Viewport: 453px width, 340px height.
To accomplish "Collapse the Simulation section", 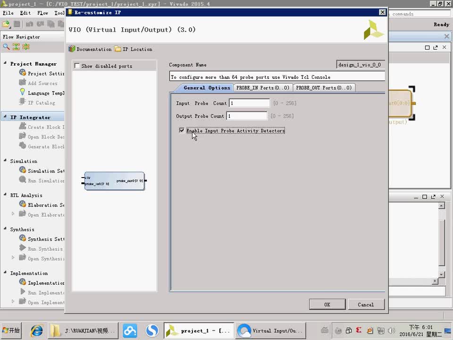I will (5, 161).
